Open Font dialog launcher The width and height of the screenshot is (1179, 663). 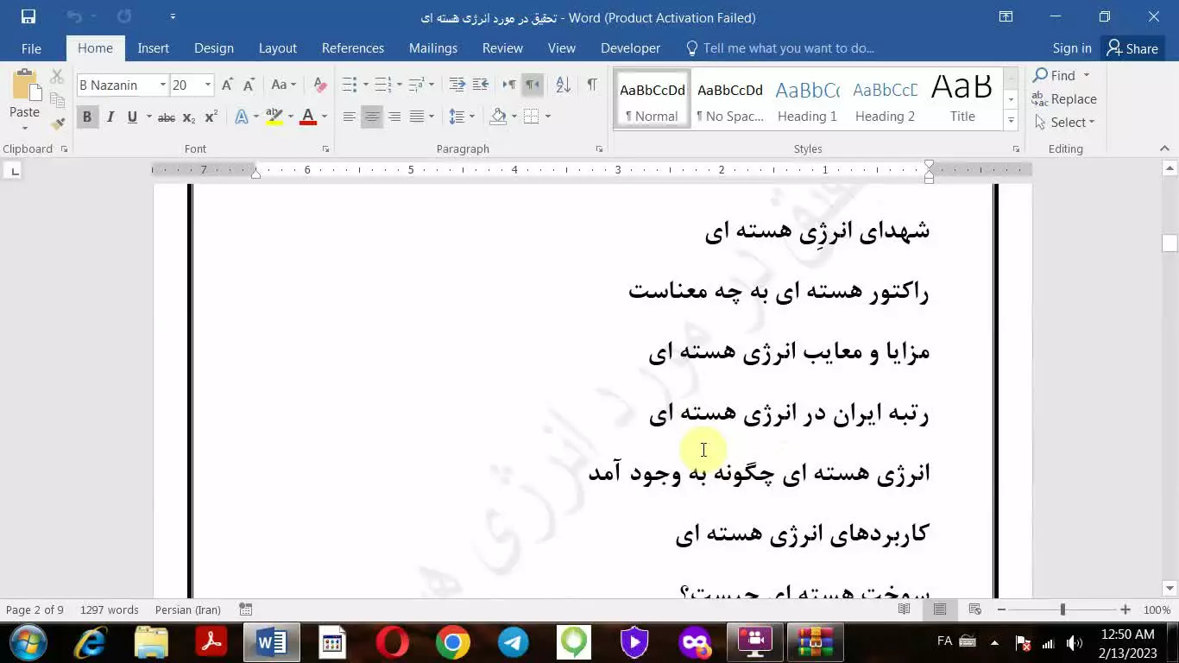click(x=325, y=149)
